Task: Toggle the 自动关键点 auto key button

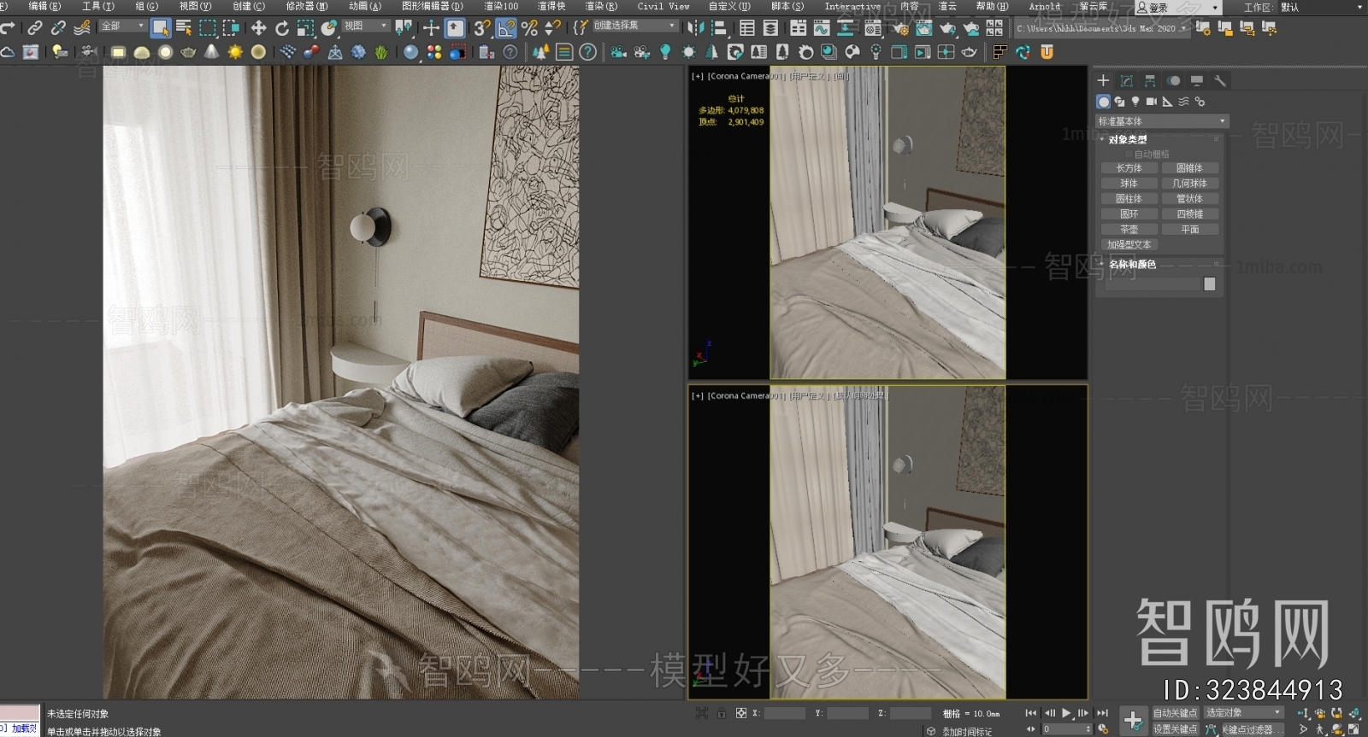Action: pyautogui.click(x=1175, y=713)
